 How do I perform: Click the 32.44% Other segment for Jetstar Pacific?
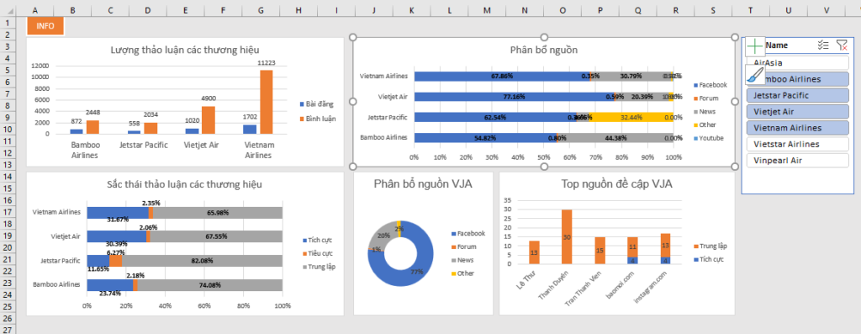(631, 117)
